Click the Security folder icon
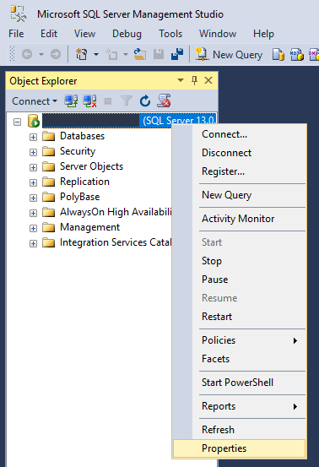This screenshot has height=467, width=319. (x=48, y=152)
